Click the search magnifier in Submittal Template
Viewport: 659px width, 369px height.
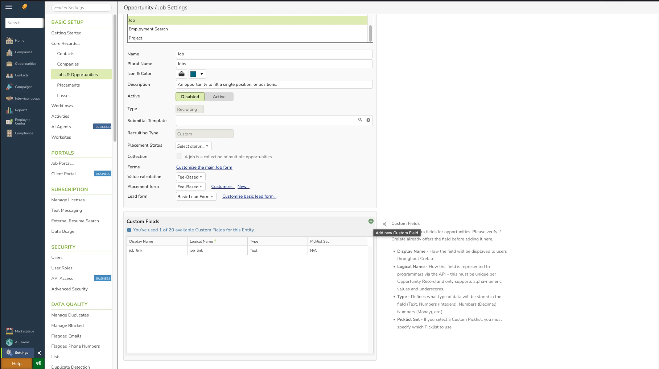click(x=360, y=120)
